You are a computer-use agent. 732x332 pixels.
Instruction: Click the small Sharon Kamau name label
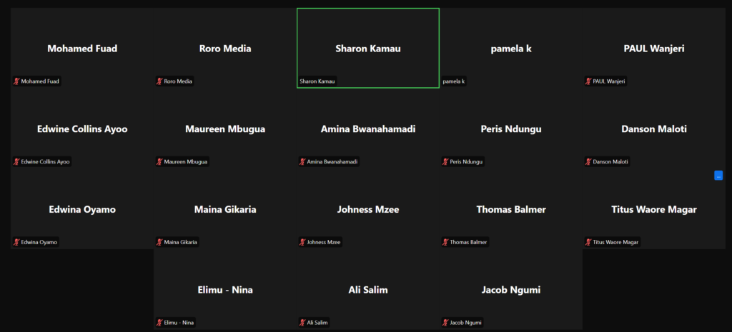tap(317, 81)
